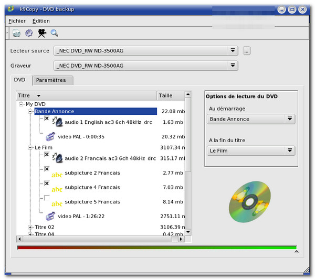Click the penguin DVD disc image

pos(250,202)
